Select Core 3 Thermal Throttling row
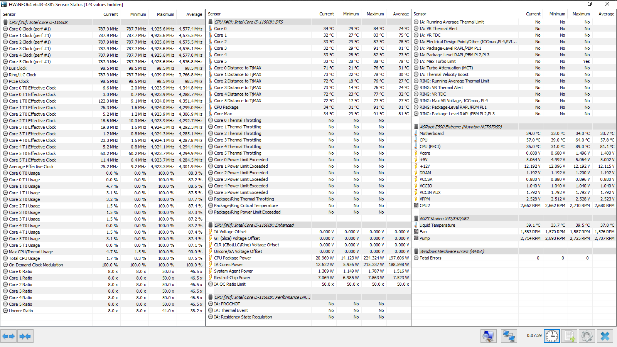The height and width of the screenshot is (347, 617). [x=308, y=140]
